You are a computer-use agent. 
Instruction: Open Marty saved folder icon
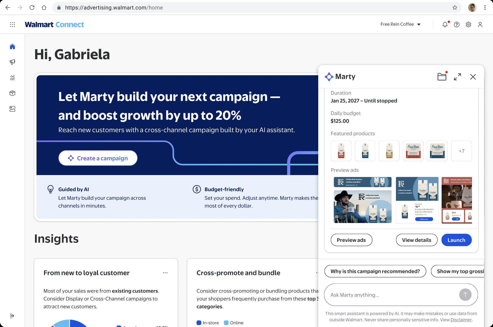pos(442,76)
